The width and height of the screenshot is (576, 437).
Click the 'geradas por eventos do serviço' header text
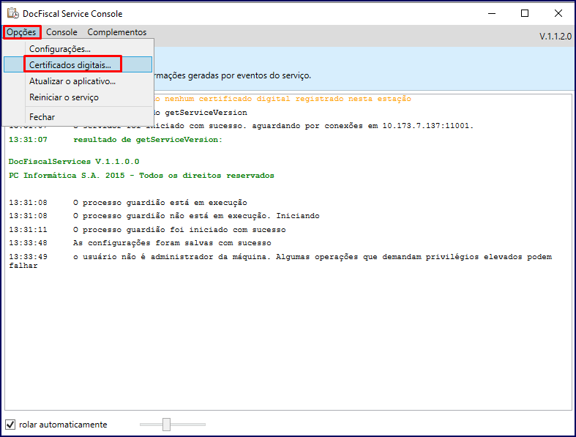[x=250, y=75]
